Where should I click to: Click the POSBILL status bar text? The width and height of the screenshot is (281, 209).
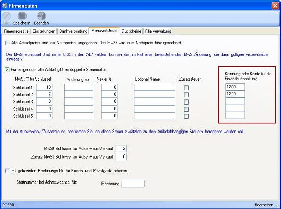click(x=9, y=205)
